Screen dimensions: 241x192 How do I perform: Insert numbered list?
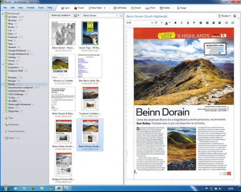coord(233,23)
